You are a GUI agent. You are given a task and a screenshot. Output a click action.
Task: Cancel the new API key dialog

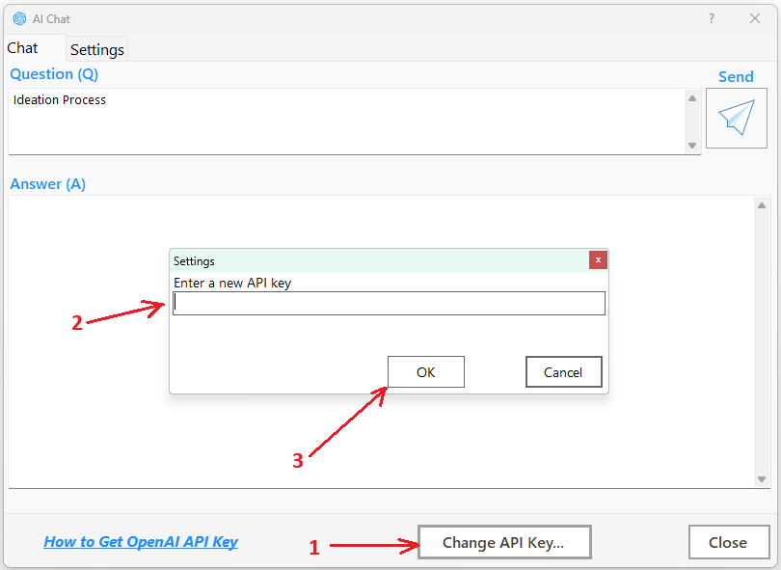(563, 372)
